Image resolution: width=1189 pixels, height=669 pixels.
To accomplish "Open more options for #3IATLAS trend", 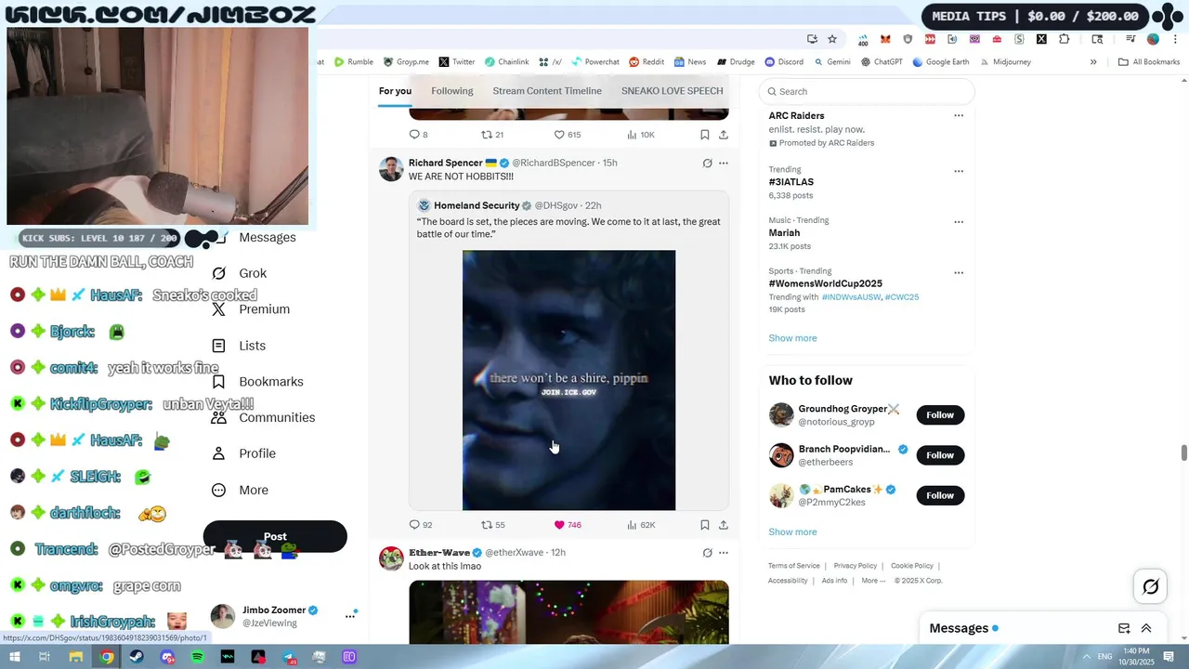I will point(959,171).
